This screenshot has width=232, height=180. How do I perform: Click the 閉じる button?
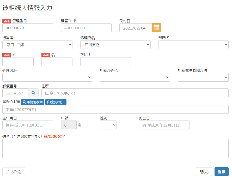tap(204, 172)
